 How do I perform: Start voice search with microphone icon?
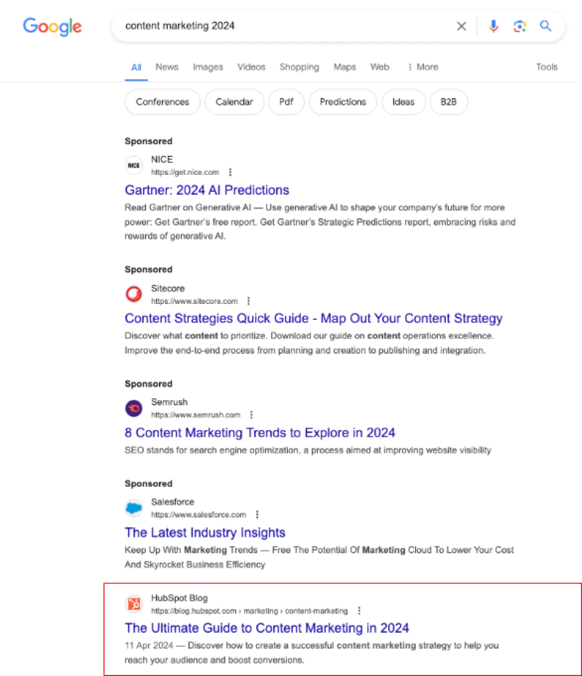[493, 26]
